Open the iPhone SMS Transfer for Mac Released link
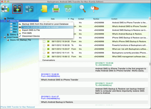Image resolution: width=151 pixels, height=109 pixels. (18, 107)
